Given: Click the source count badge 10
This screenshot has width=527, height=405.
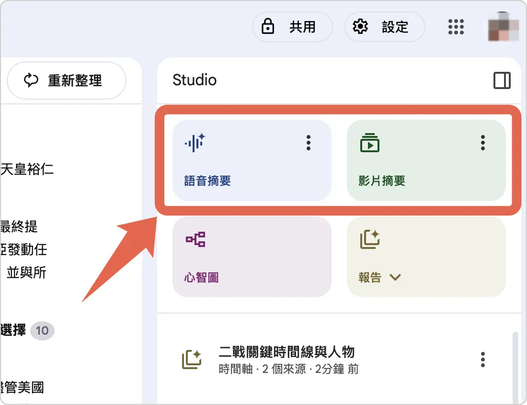Looking at the screenshot, I should click(42, 331).
